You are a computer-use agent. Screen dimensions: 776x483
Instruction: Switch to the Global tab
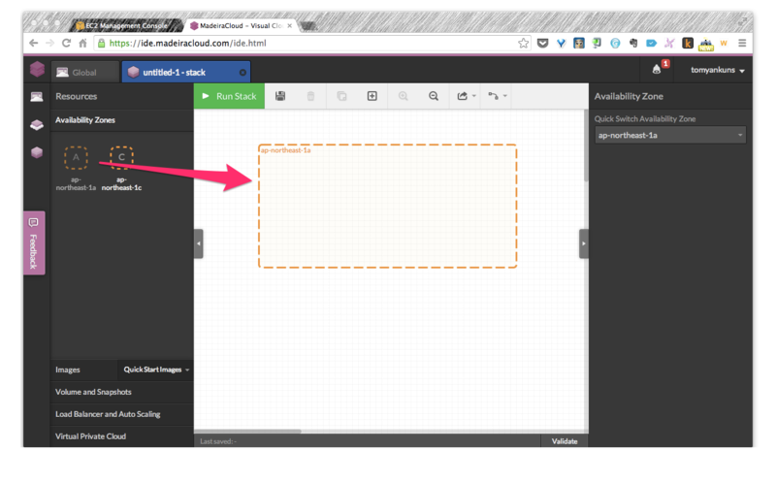pyautogui.click(x=85, y=72)
